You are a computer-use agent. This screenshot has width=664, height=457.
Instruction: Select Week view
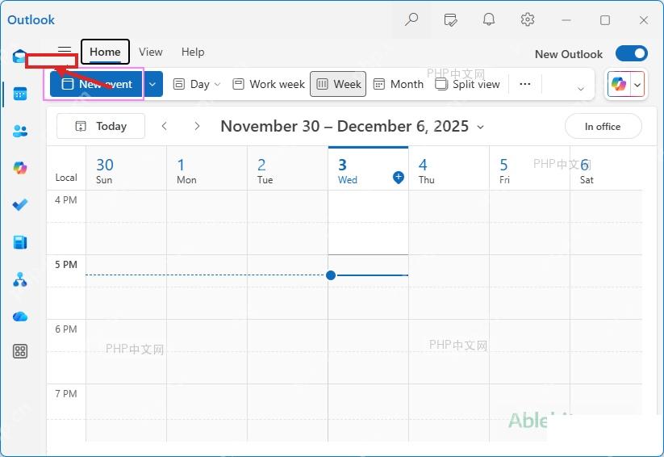tap(338, 84)
